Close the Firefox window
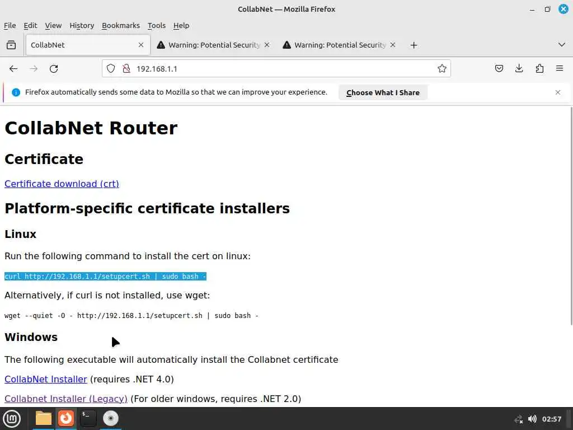This screenshot has height=430, width=573. pos(563,9)
